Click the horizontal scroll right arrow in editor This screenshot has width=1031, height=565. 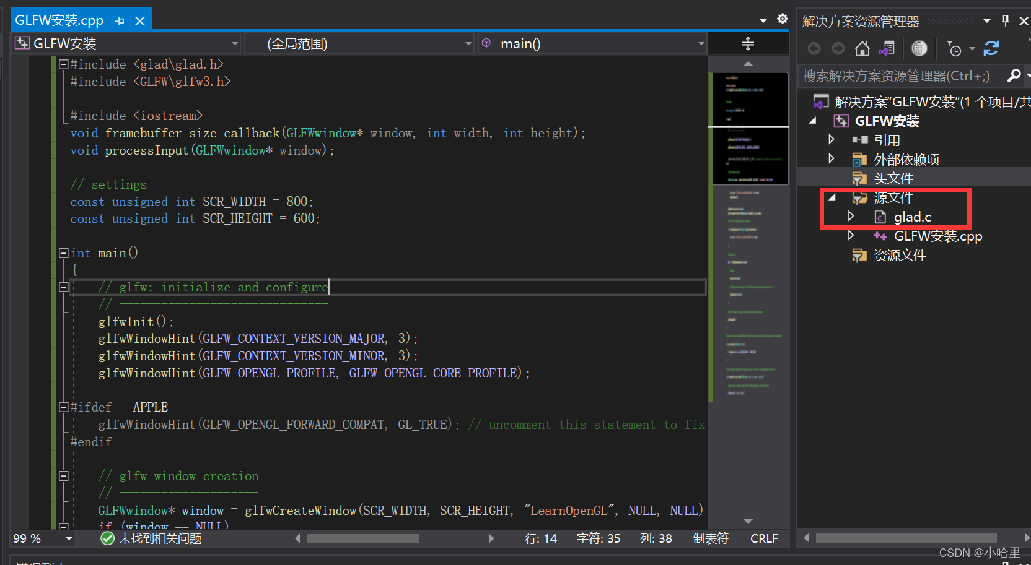tap(491, 538)
